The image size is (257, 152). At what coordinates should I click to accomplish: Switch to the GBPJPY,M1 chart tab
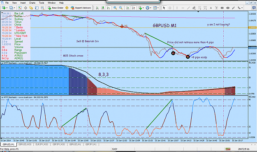91,145
